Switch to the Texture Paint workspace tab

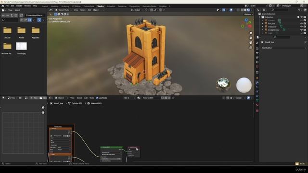(x=89, y=6)
